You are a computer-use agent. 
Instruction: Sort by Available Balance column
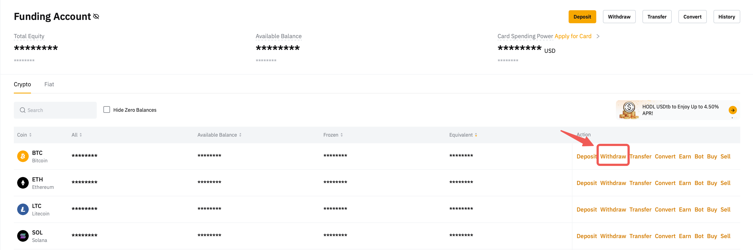point(240,135)
